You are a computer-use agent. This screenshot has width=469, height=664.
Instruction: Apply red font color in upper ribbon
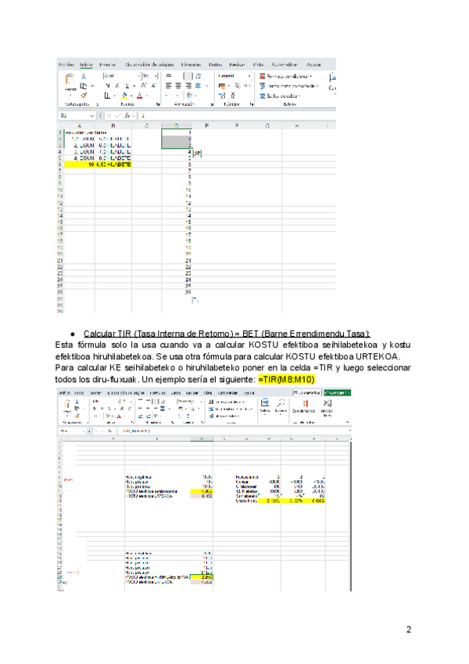click(140, 96)
